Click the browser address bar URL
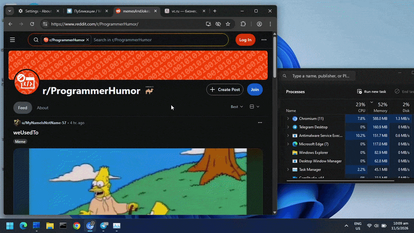414x233 pixels. [95, 24]
